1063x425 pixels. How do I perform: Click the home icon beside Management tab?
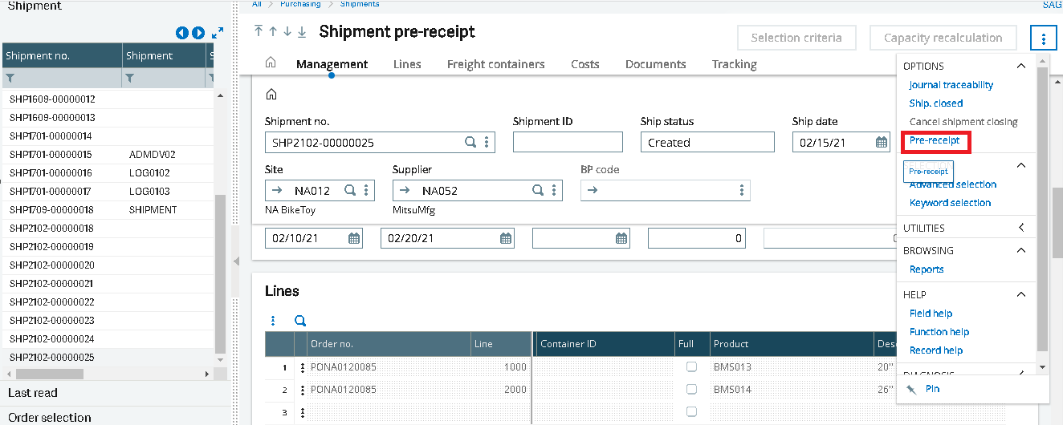pos(271,63)
